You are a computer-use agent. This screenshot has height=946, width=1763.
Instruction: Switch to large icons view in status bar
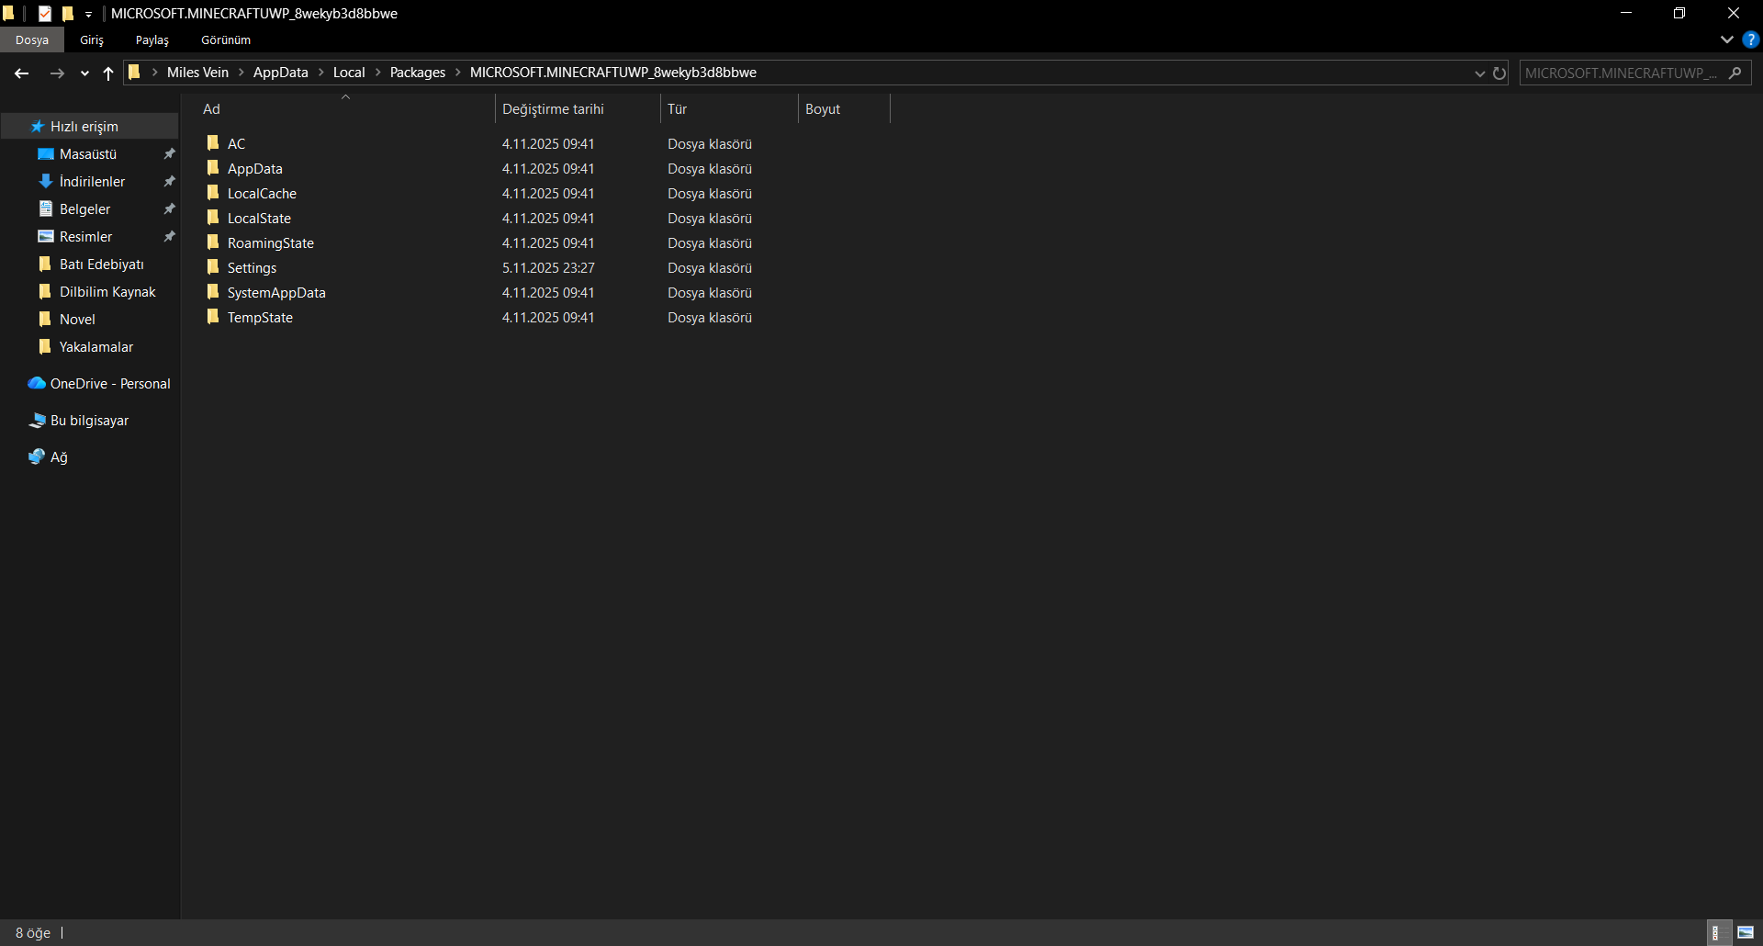pos(1746,932)
